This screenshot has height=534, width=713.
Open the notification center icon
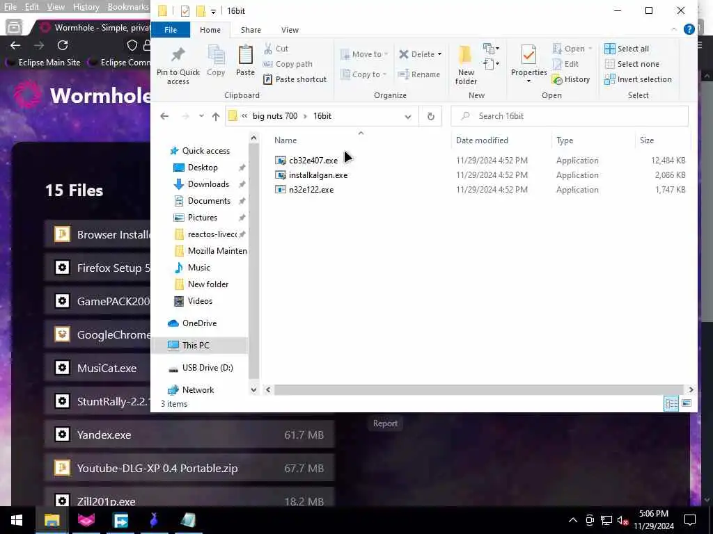tap(690, 520)
